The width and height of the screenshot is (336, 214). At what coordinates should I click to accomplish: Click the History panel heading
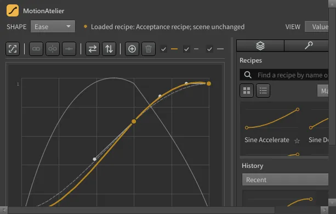[253, 166]
